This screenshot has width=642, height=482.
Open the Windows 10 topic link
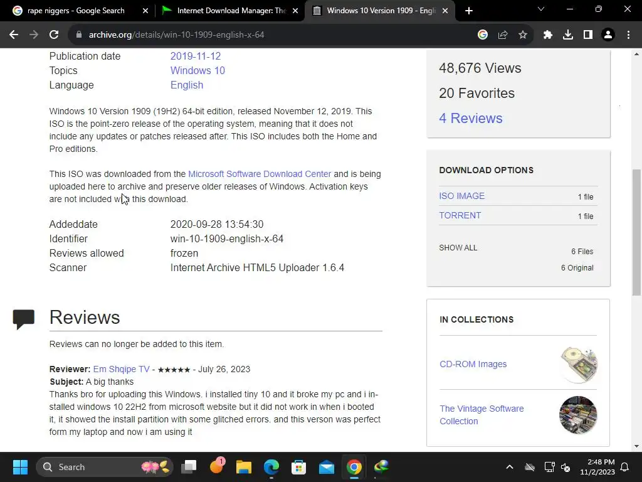point(197,70)
